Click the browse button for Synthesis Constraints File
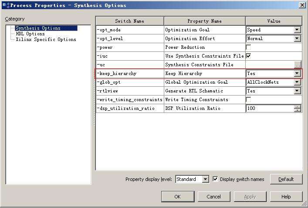This screenshot has width=308, height=208. pos(298,65)
